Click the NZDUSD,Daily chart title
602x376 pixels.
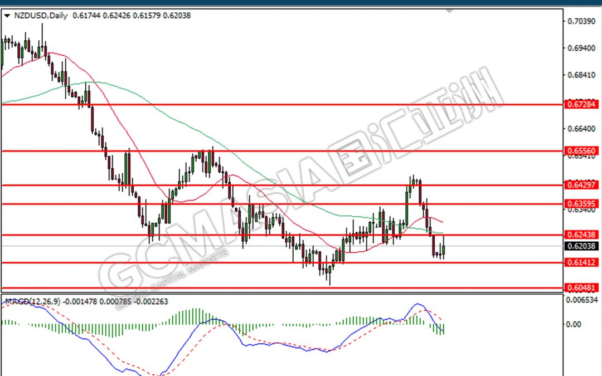(x=40, y=16)
